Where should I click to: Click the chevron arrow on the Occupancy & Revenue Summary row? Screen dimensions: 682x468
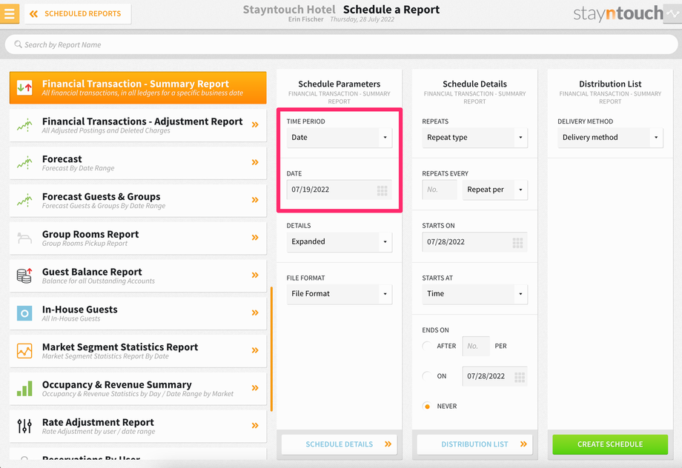click(x=255, y=387)
